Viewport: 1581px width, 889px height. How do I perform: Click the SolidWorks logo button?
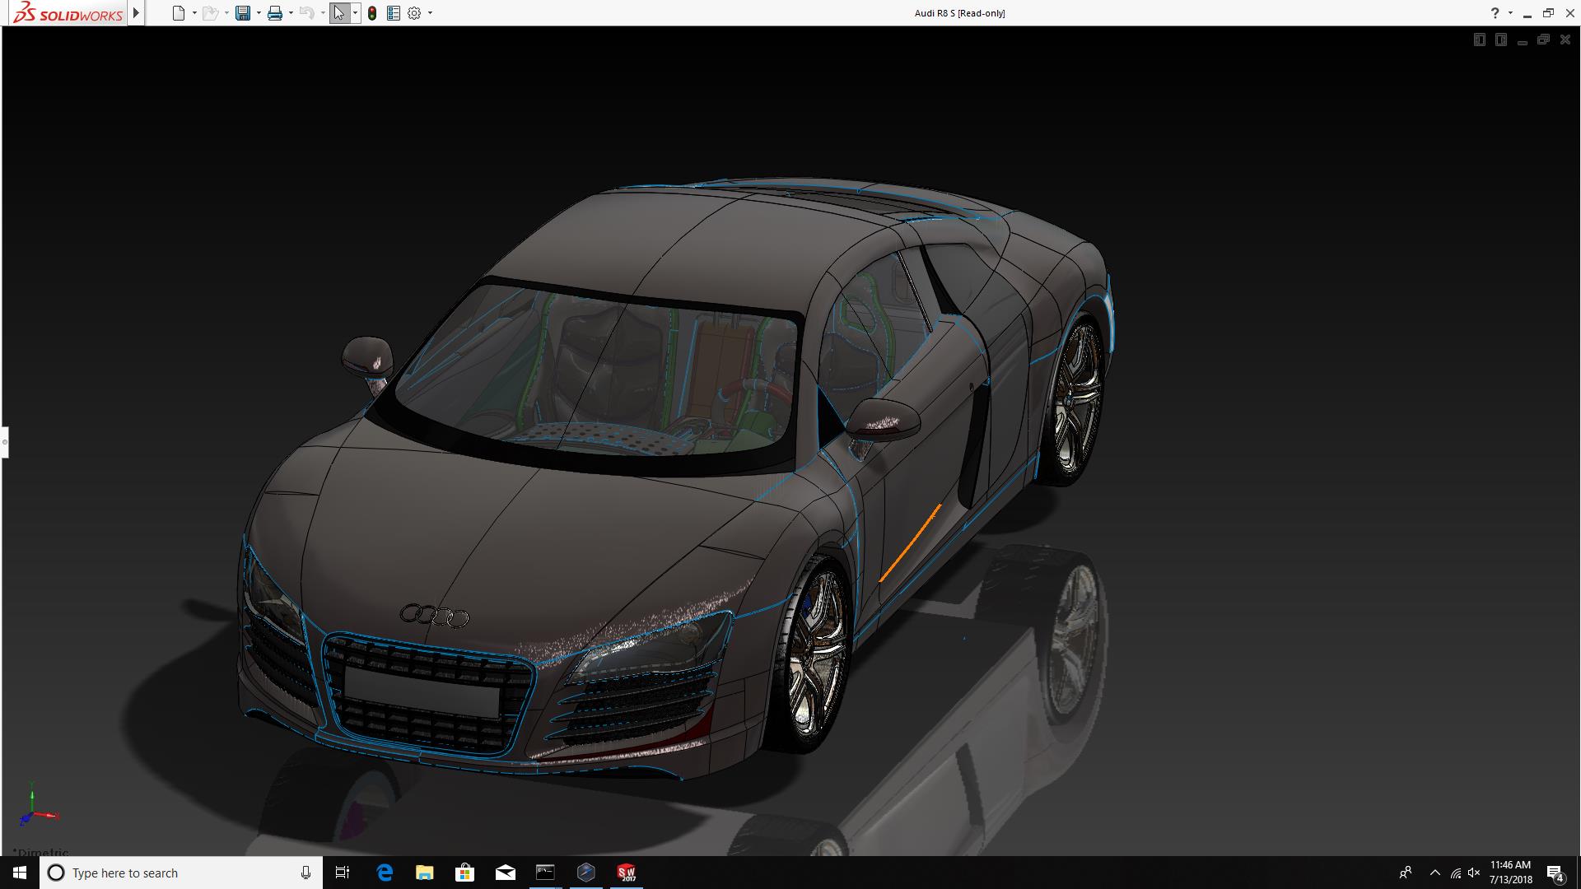68,13
